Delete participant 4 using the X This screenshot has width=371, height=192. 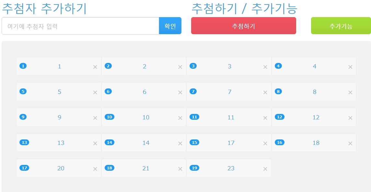[x=350, y=67]
